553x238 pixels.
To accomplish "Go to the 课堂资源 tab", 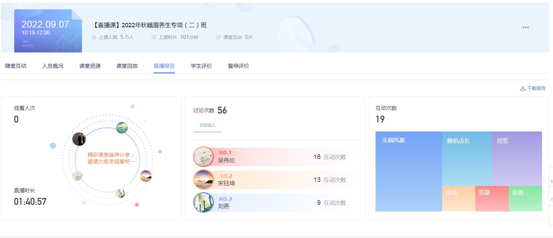I will coord(90,66).
